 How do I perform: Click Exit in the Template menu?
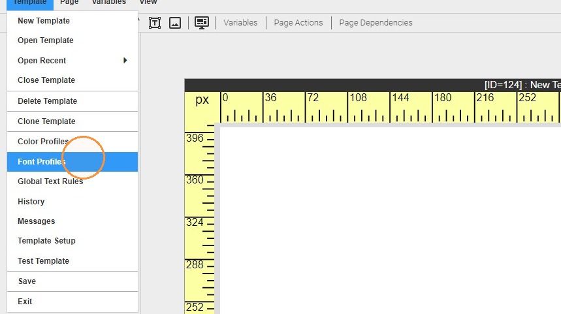pyautogui.click(x=72, y=302)
